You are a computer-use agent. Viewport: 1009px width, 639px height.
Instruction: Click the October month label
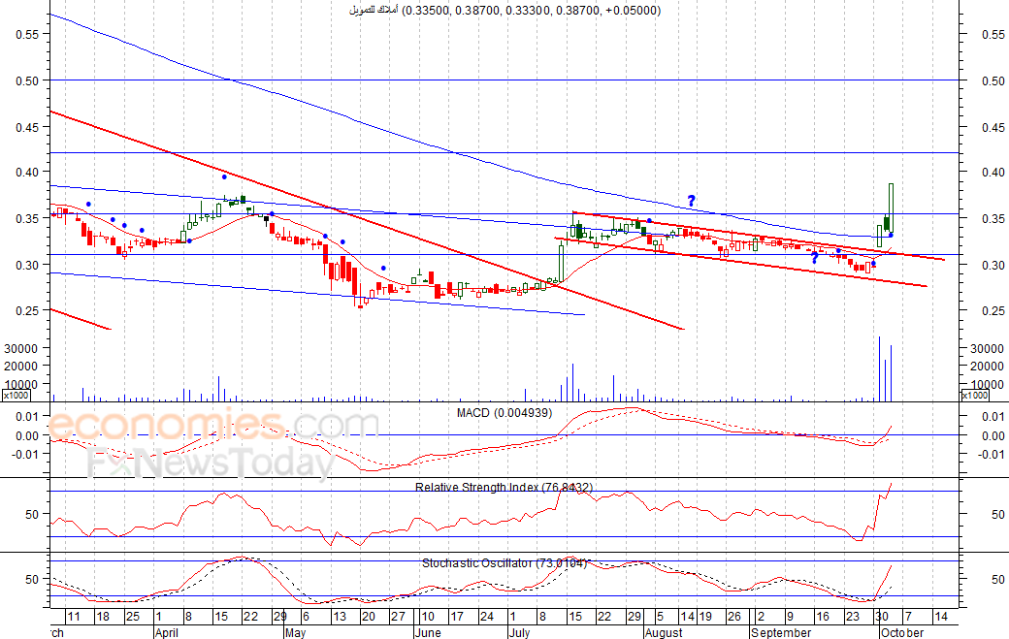tap(902, 632)
